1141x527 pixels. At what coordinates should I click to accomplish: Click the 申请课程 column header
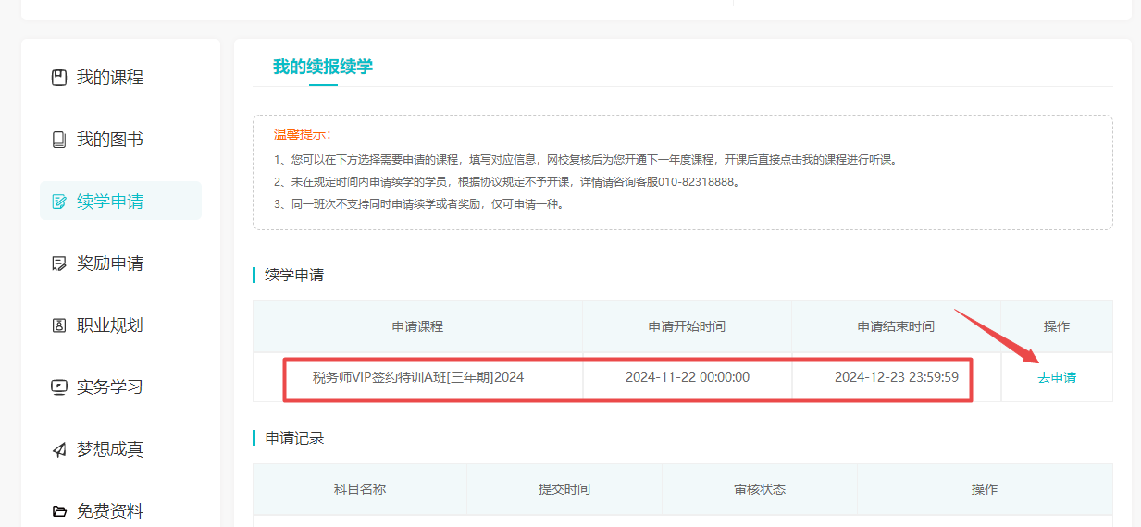click(x=417, y=326)
